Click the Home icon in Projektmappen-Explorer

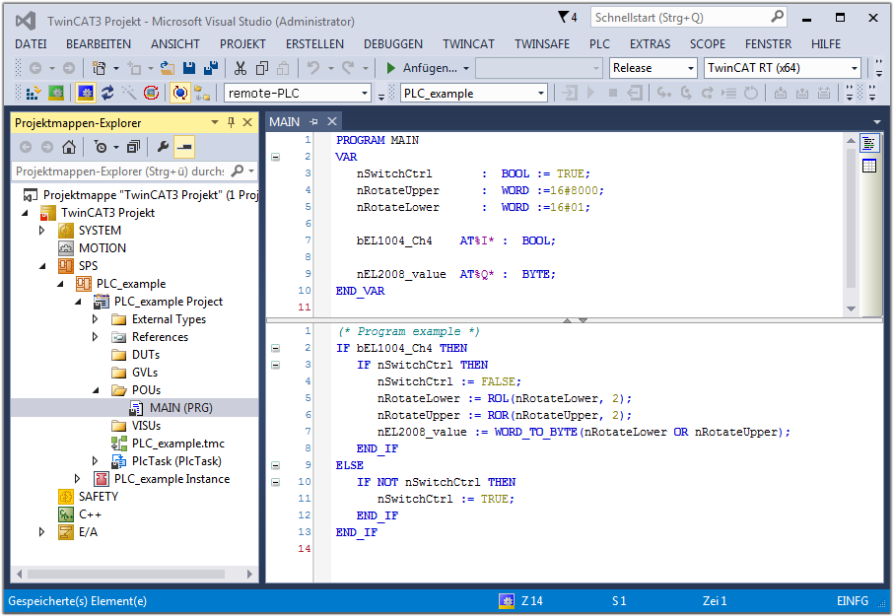click(69, 147)
